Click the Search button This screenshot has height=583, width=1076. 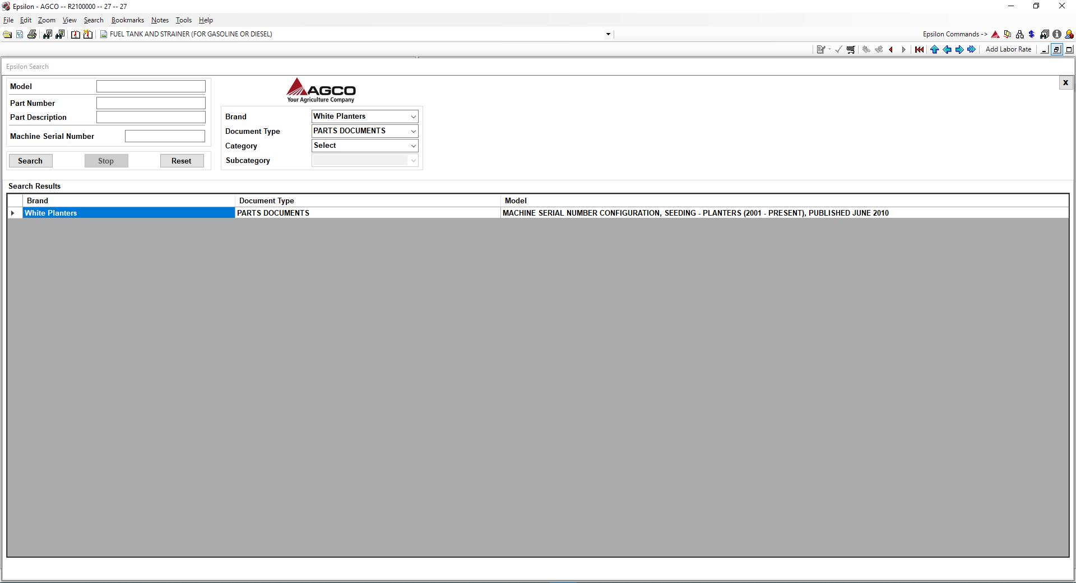pyautogui.click(x=30, y=161)
